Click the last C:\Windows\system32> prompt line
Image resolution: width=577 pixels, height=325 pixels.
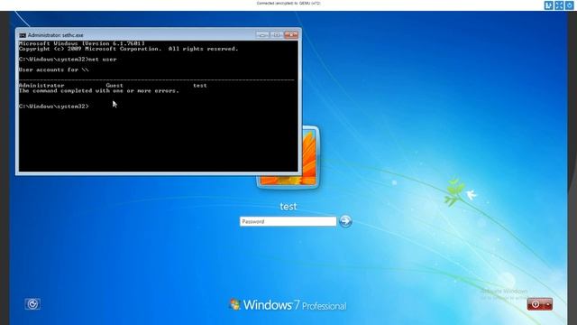(x=54, y=107)
